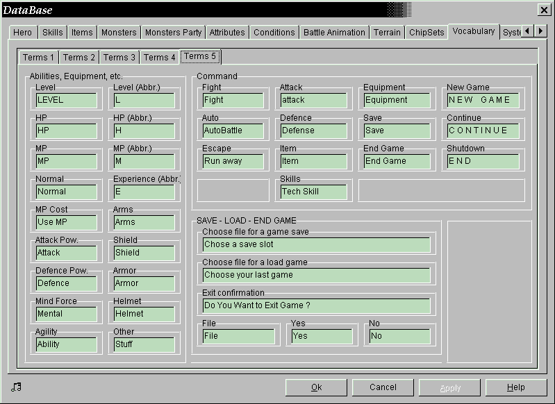Close the DataBase window
Viewport: 555px width, 404px height.
[544, 10]
